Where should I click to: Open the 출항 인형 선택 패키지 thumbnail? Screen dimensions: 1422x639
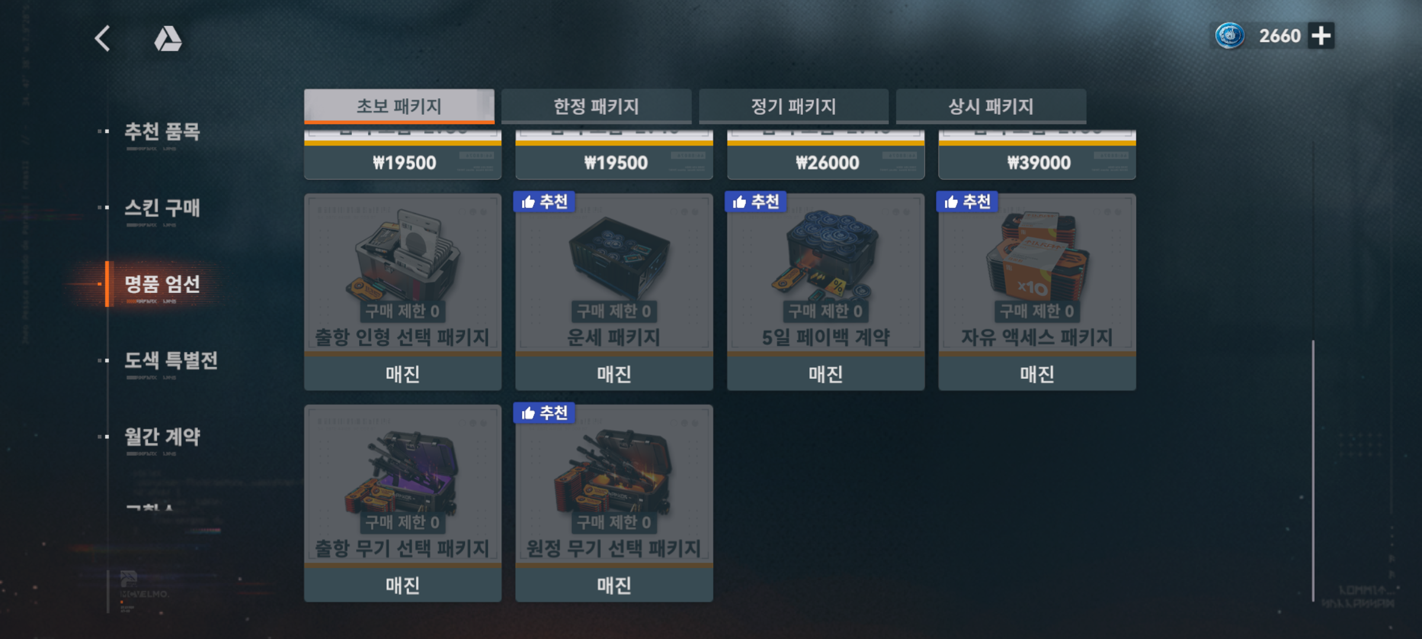point(403,273)
